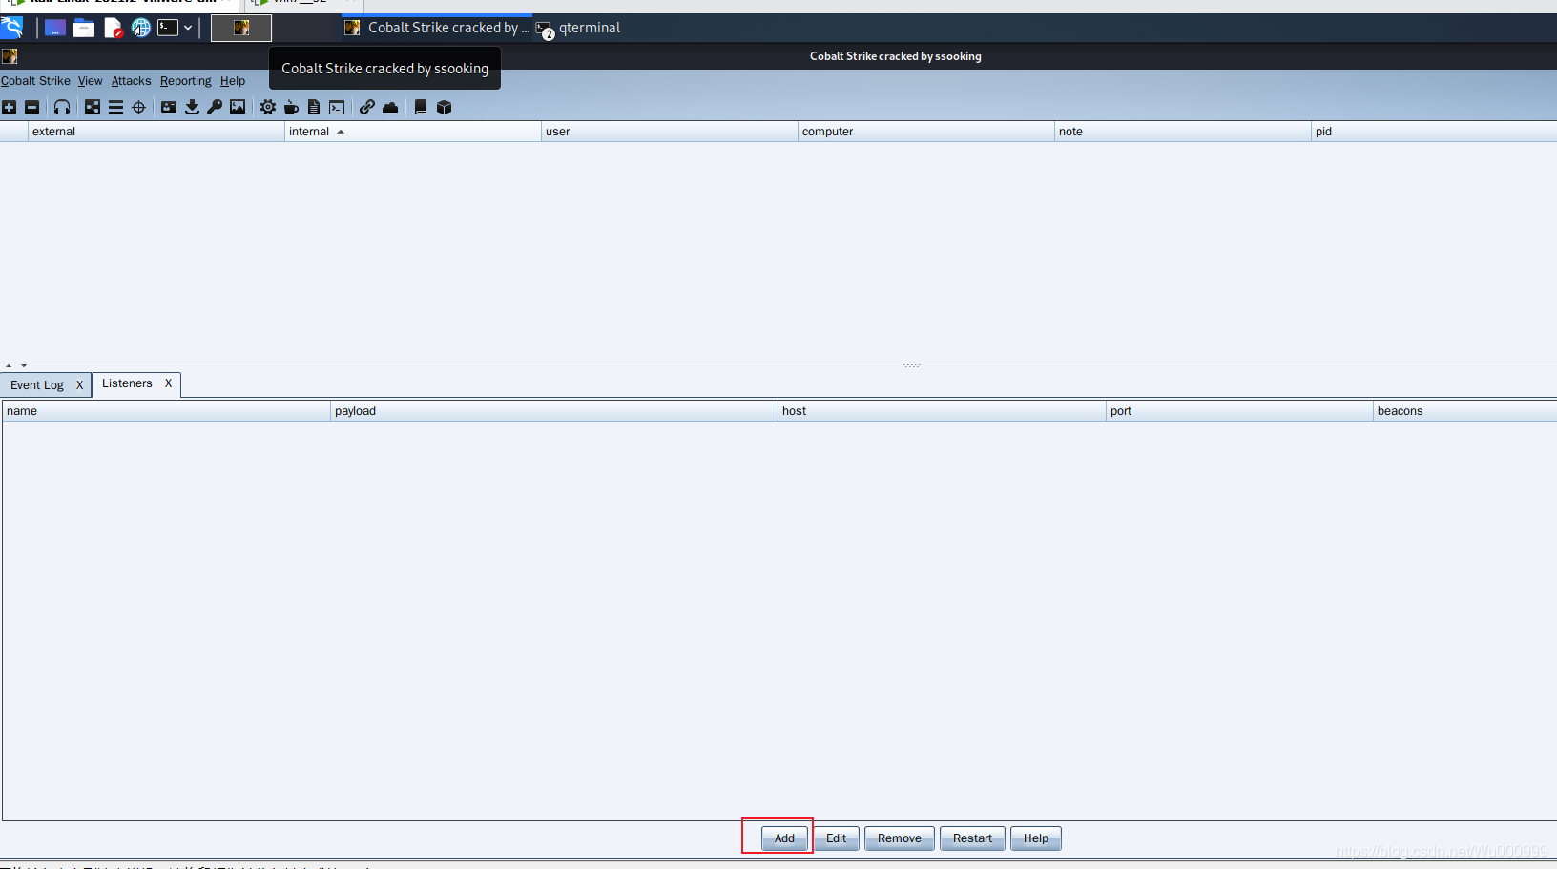Click the Add listener button

[x=784, y=838]
